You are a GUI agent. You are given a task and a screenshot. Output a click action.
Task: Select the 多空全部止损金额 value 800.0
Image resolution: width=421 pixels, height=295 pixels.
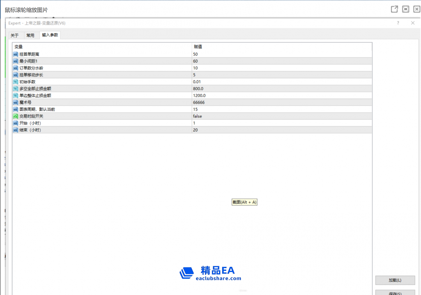tap(198, 89)
